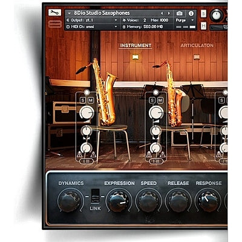
Task: Click the pan arrows icon on tenor sax strip
Action: coord(155,138)
